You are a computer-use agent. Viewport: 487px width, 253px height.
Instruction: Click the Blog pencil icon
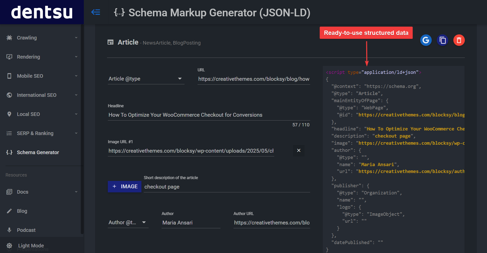click(9, 211)
